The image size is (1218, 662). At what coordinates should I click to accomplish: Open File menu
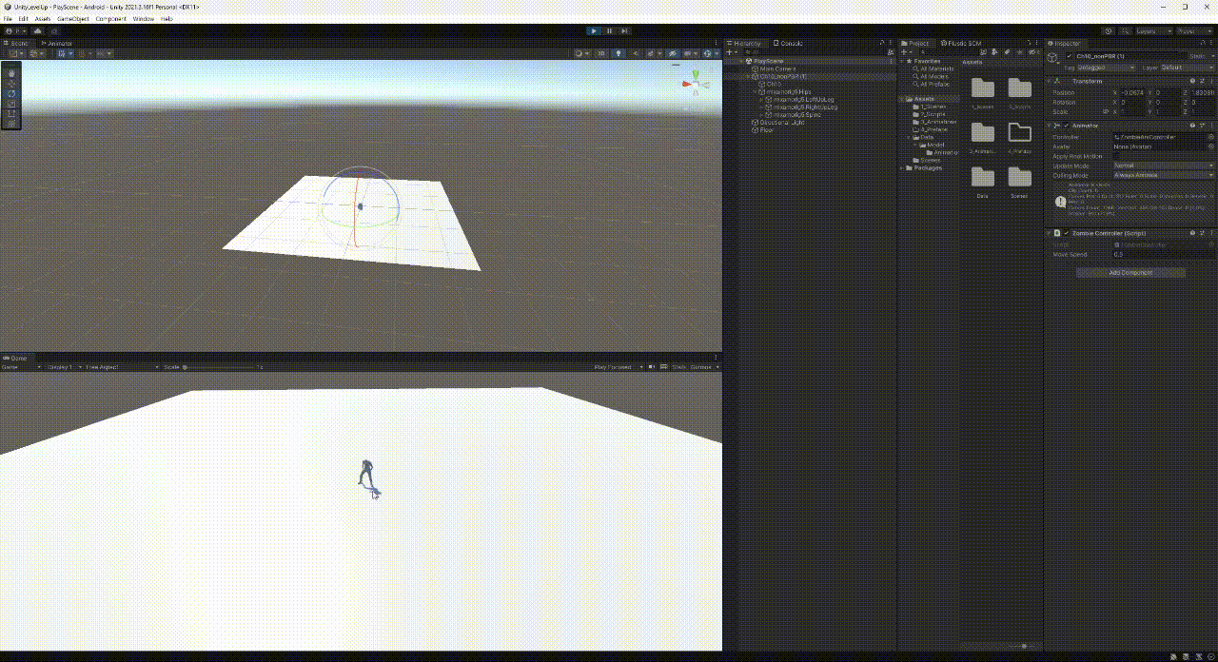point(9,19)
